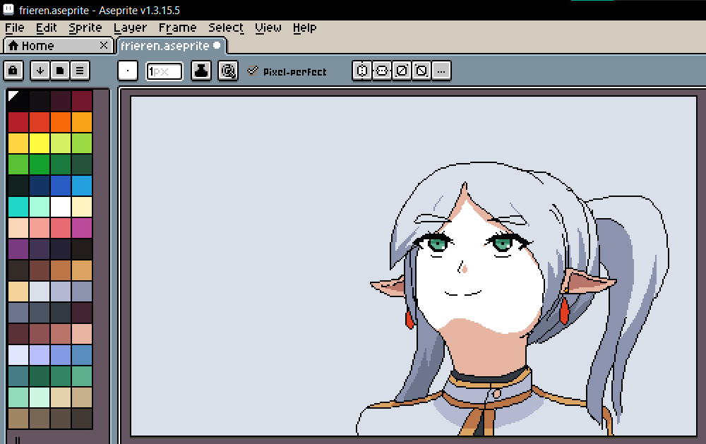Open the brush Dynamics swirl button
The image size is (706, 444).
click(228, 71)
